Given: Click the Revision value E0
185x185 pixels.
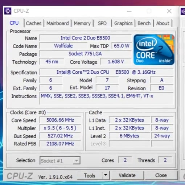Looking at the screenshot, I should (x=162, y=88).
